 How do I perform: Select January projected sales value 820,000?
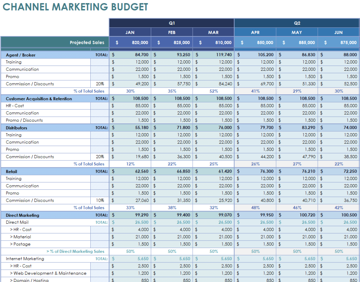[130, 42]
